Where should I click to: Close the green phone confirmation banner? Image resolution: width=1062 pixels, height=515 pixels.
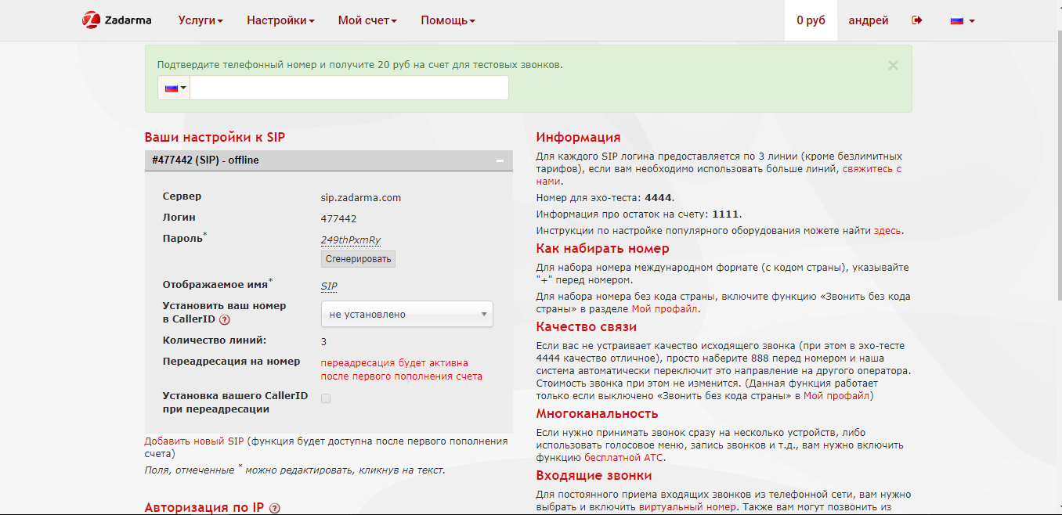[893, 66]
